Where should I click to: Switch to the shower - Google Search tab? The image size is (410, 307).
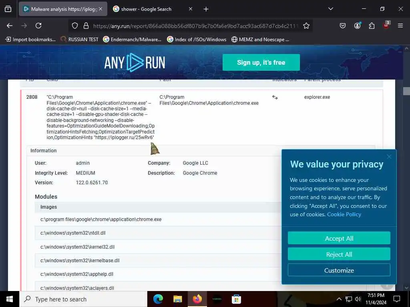point(146,9)
